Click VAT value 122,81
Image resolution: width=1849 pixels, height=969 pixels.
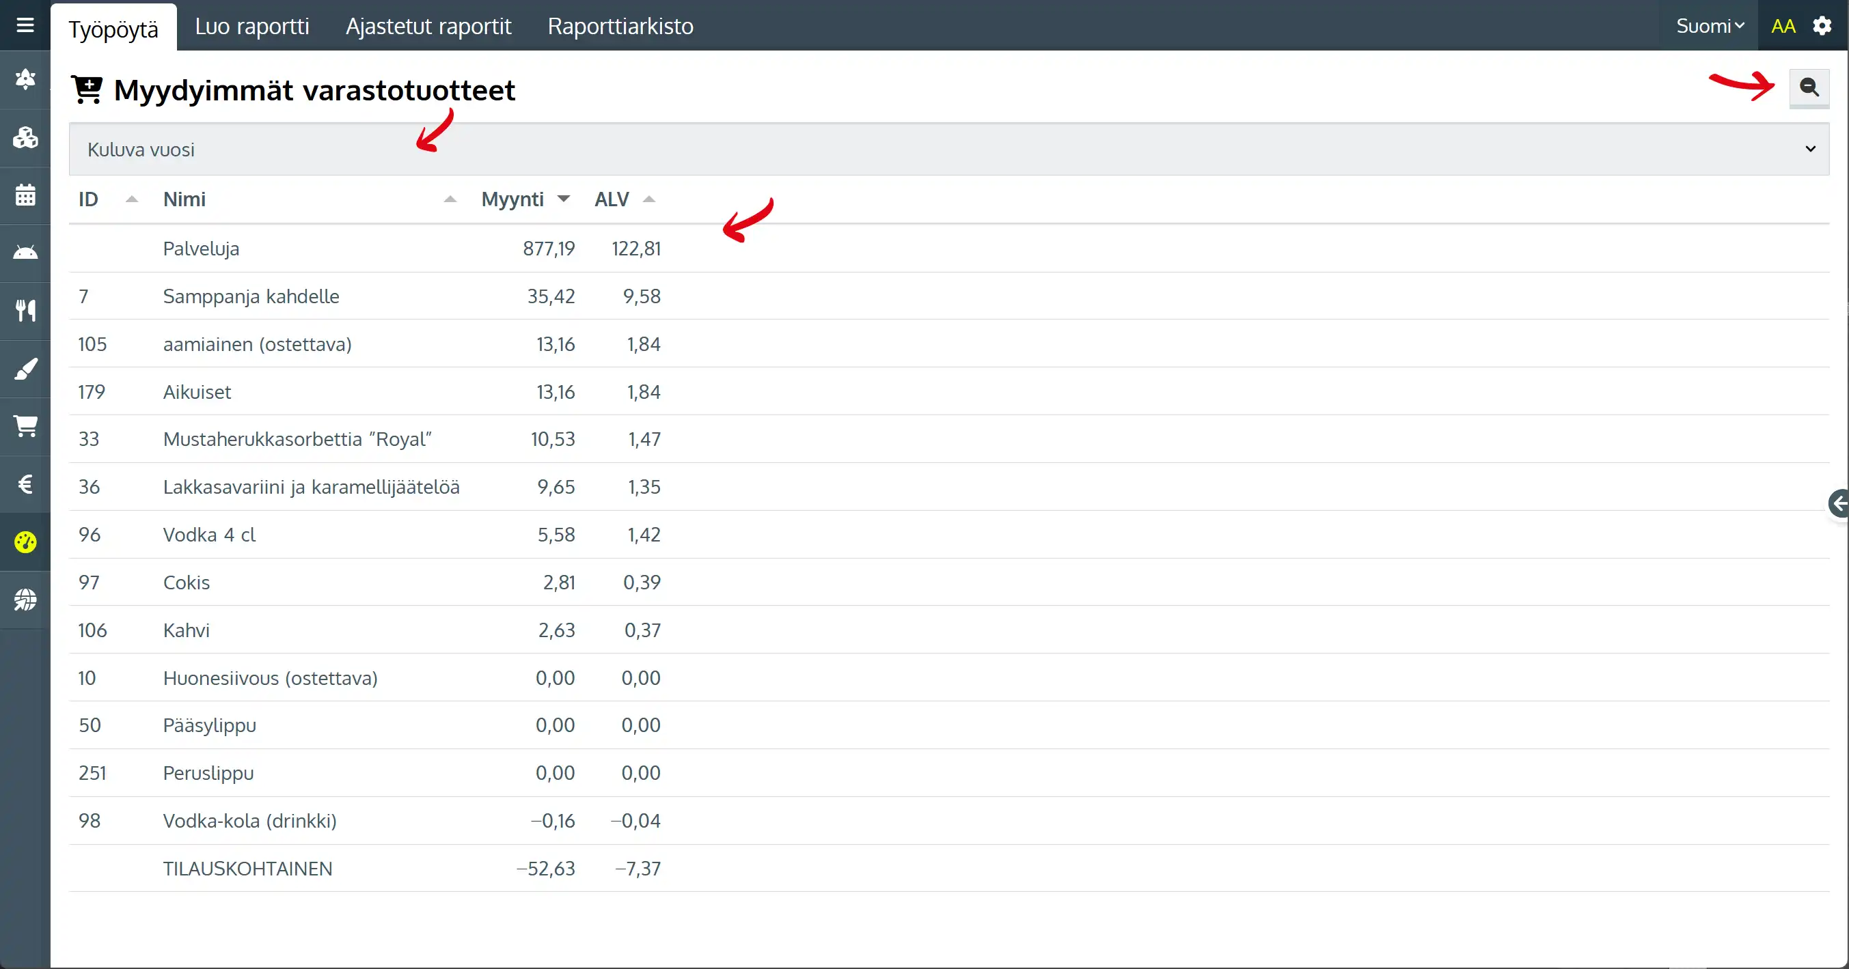pos(636,249)
